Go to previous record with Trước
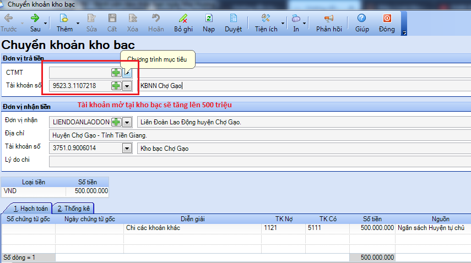 [8, 23]
